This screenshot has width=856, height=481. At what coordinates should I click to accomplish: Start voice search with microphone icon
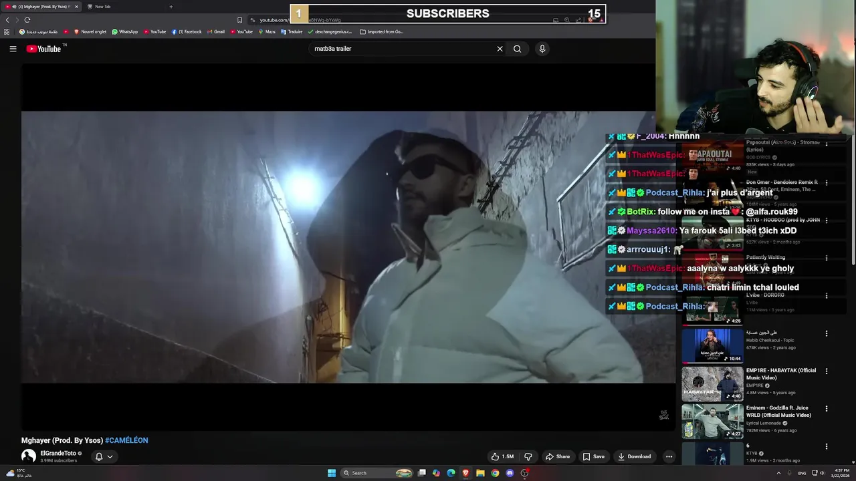(x=542, y=49)
